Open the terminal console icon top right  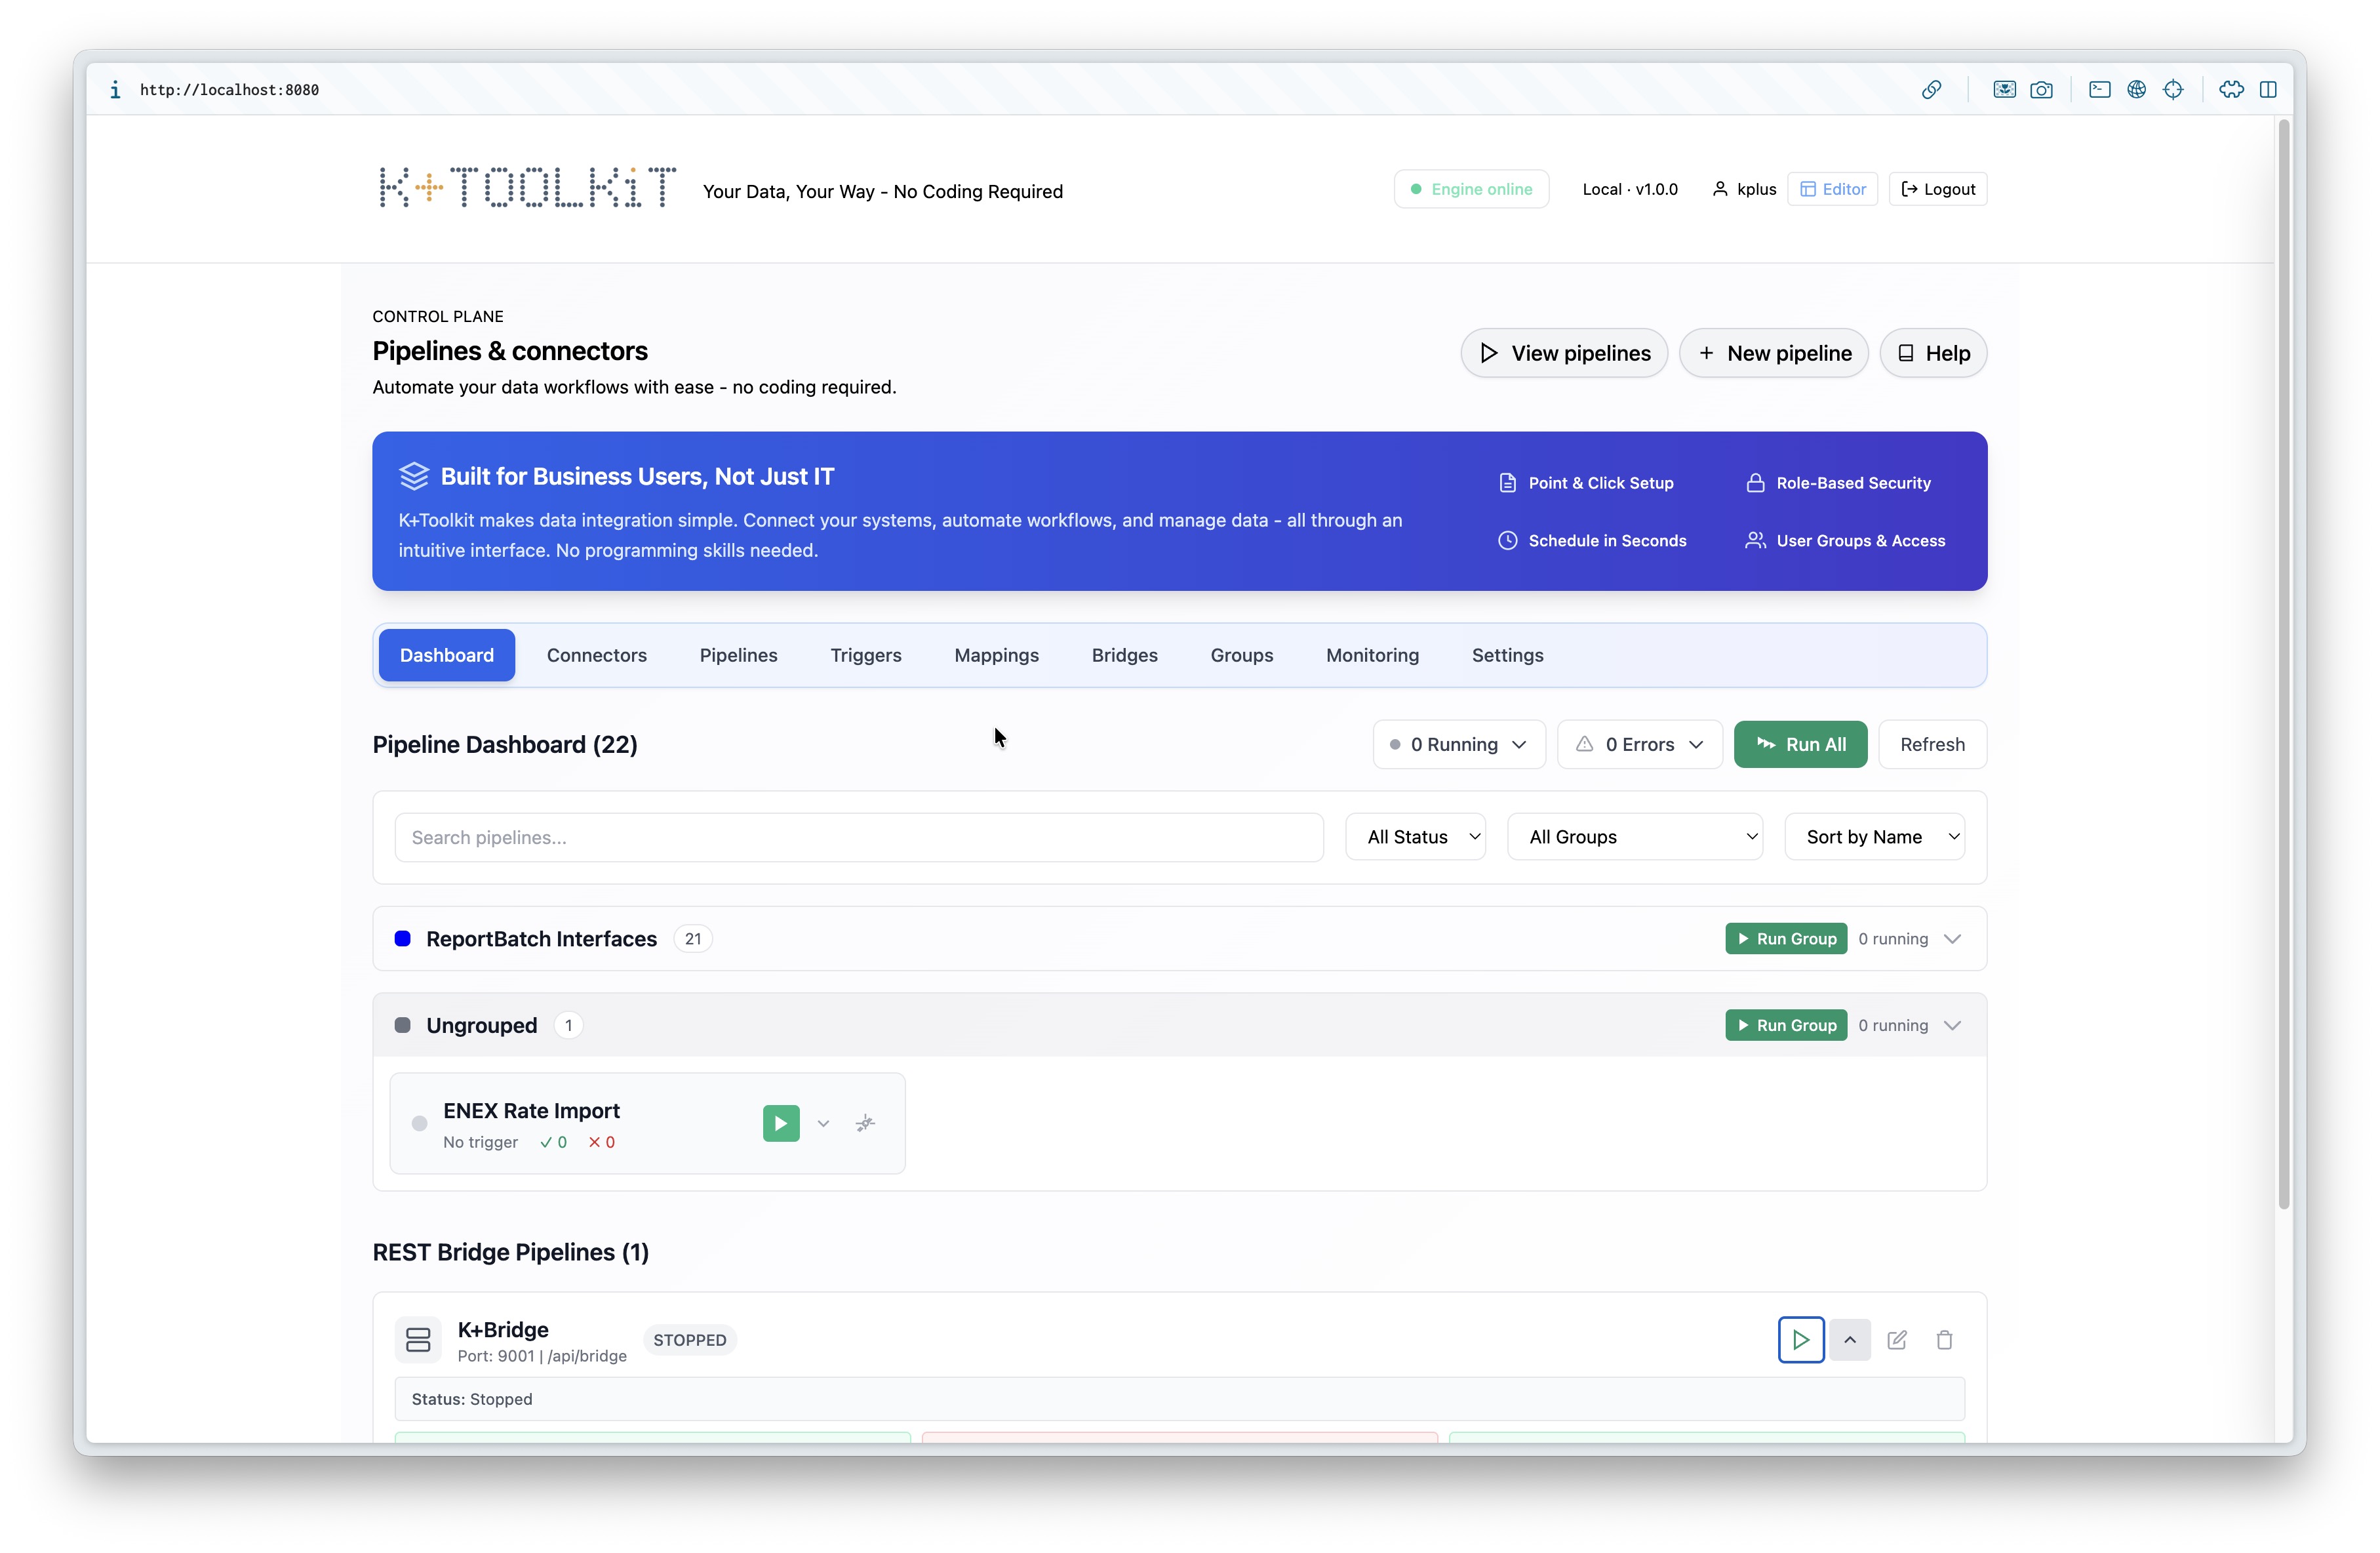coord(2098,89)
